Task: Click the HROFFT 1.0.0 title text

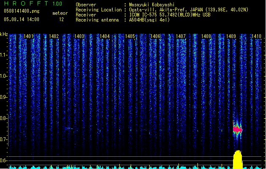Action: click(x=33, y=3)
